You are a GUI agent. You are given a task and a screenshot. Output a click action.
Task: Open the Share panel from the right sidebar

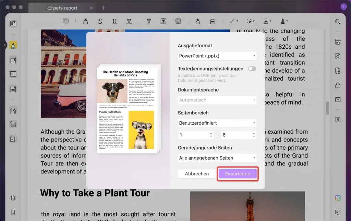point(338,85)
